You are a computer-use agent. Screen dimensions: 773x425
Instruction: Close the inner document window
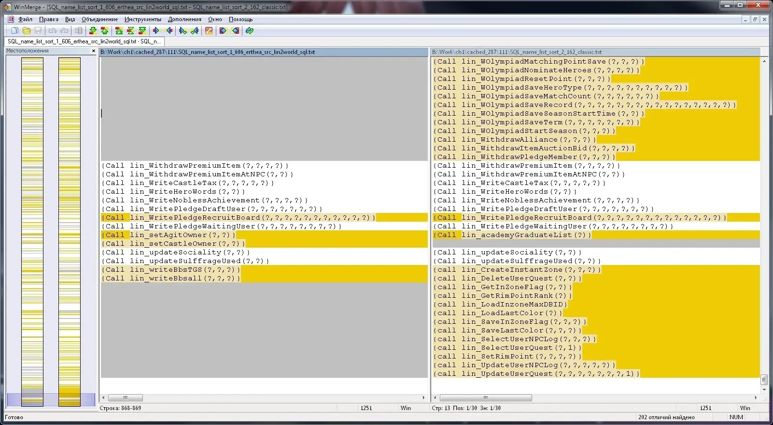point(764,20)
